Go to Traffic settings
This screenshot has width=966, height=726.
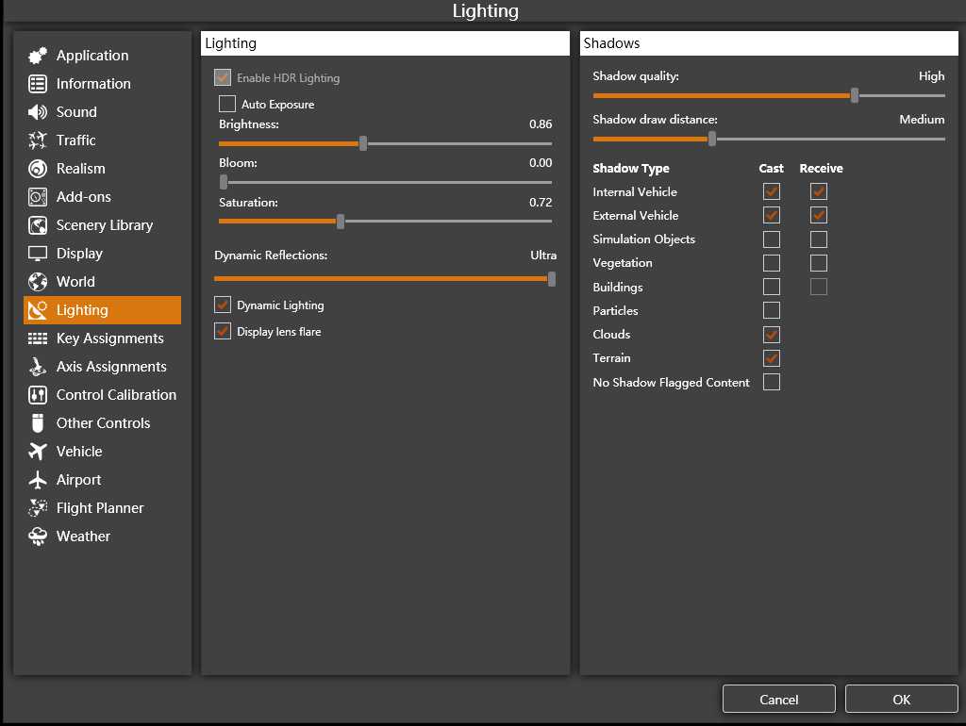coord(102,140)
